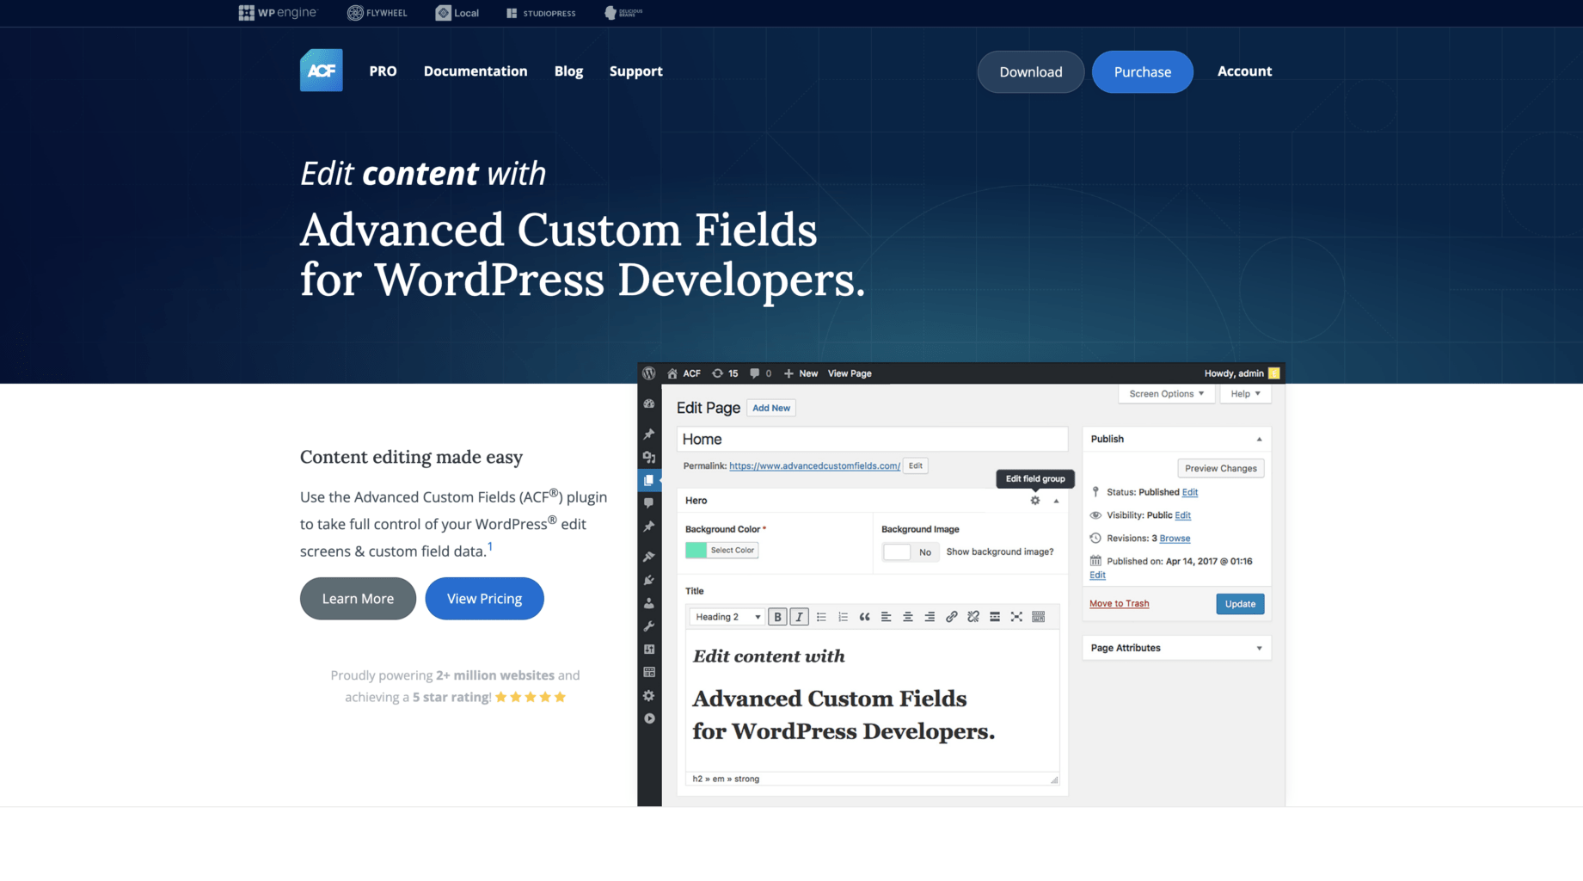
Task: Insert a Read More tag from the toolbar
Action: [x=995, y=617]
